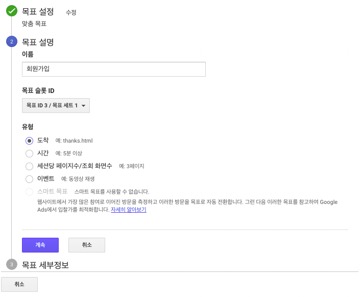
Task: Click the blue 계속 button
Action: pyautogui.click(x=40, y=245)
